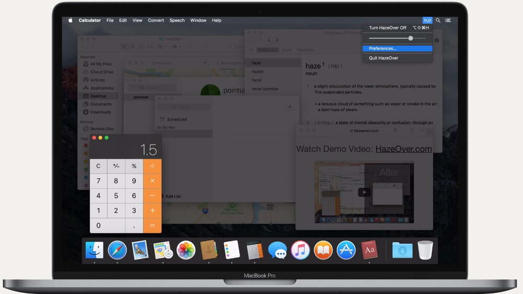Open iTunes music icon in Dock

pos(301,250)
